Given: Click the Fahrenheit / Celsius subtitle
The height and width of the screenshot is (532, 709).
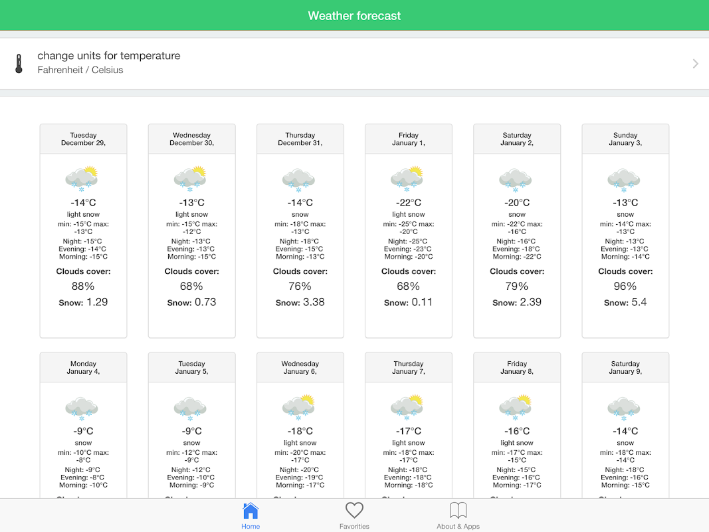Looking at the screenshot, I should click(80, 70).
